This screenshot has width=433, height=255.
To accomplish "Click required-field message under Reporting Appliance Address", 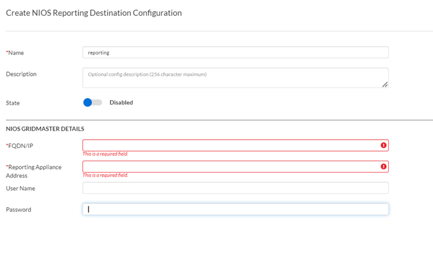I will click(x=105, y=175).
